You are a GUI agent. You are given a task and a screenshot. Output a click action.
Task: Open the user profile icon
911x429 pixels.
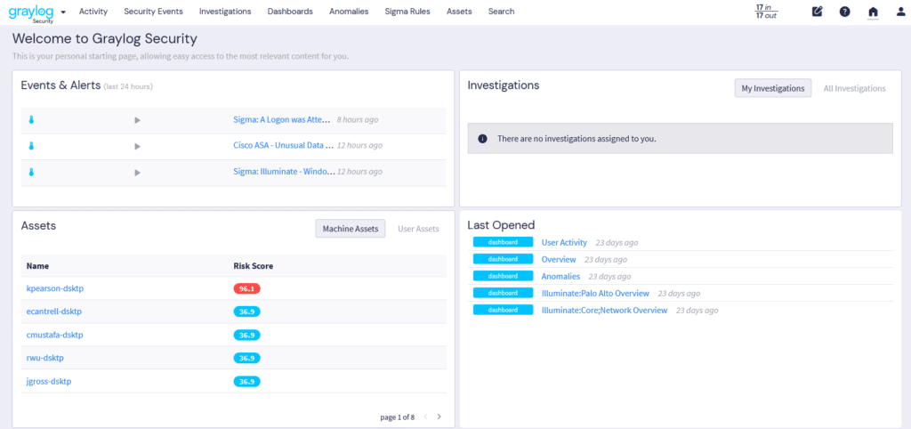(x=900, y=12)
